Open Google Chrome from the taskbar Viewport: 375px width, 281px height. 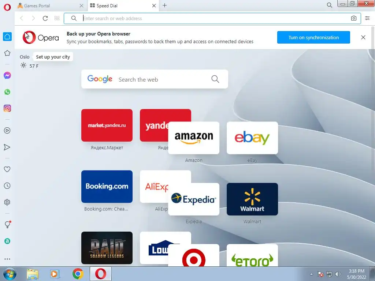click(78, 274)
